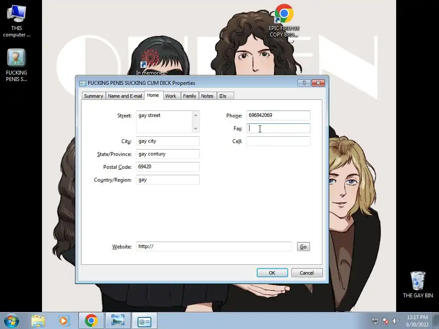Click the Website URL field
Screen dimensions: 439x329
coord(214,246)
